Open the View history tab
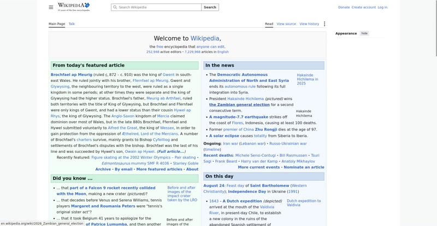437x226 pixels. (x=309, y=24)
